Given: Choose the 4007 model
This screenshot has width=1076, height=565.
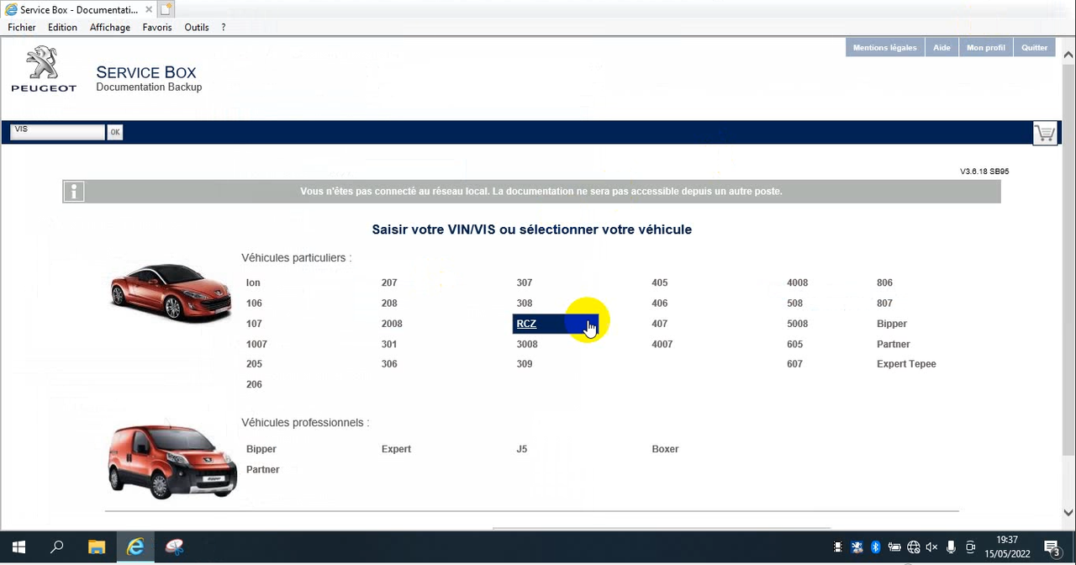Looking at the screenshot, I should click(662, 345).
